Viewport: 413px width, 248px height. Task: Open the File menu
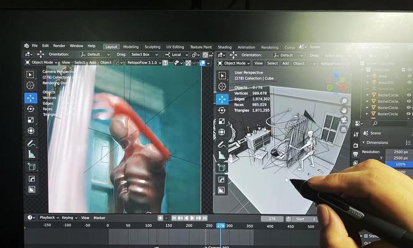point(35,46)
